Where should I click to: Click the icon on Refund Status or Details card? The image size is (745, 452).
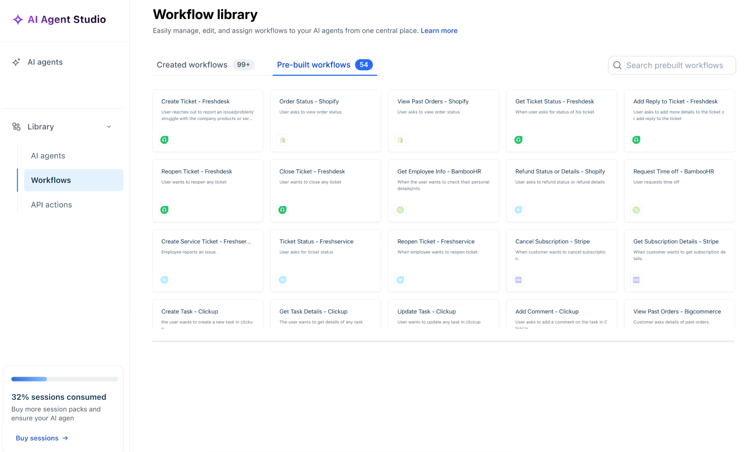[518, 210]
